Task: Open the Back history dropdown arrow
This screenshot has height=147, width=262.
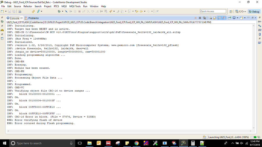Action: point(145,11)
